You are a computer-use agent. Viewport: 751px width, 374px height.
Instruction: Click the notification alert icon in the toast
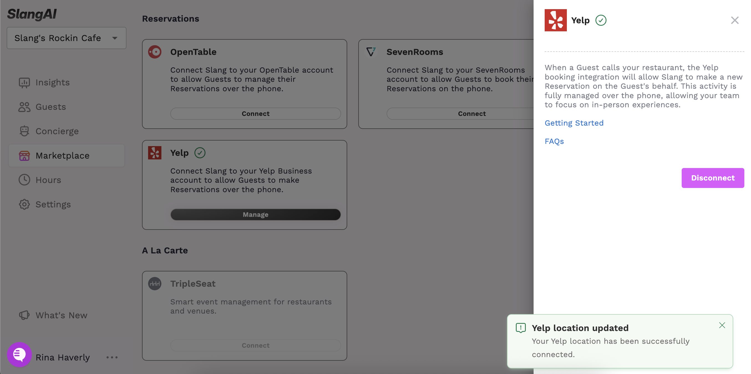(x=521, y=328)
